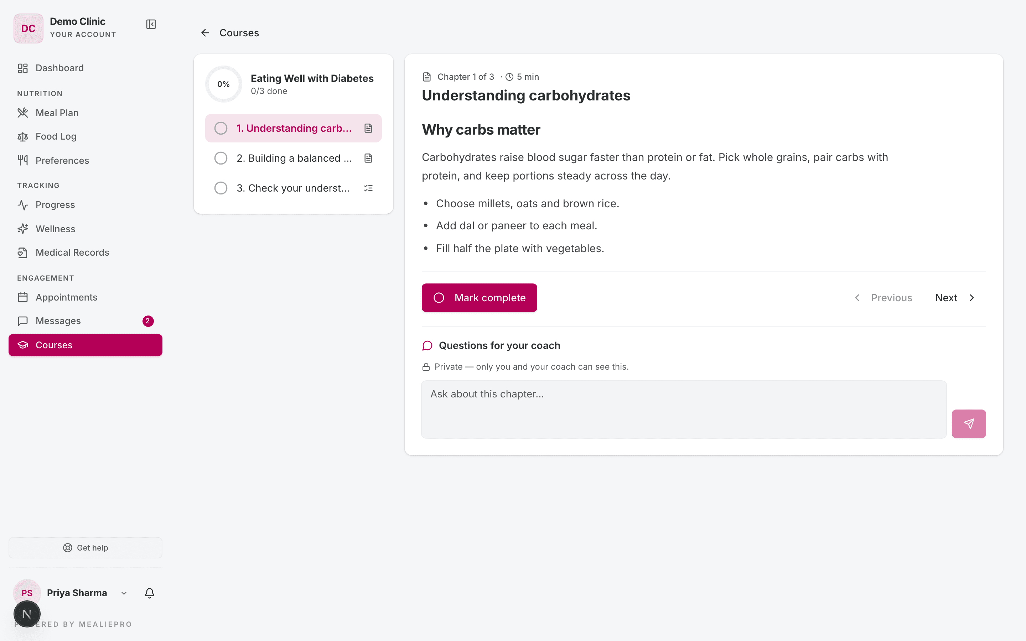The image size is (1026, 641).
Task: Expand the Priya Sharma account chevron
Action: [x=124, y=593]
